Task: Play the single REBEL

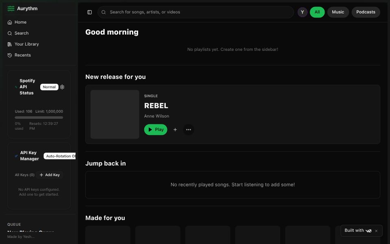Action: pyautogui.click(x=156, y=129)
